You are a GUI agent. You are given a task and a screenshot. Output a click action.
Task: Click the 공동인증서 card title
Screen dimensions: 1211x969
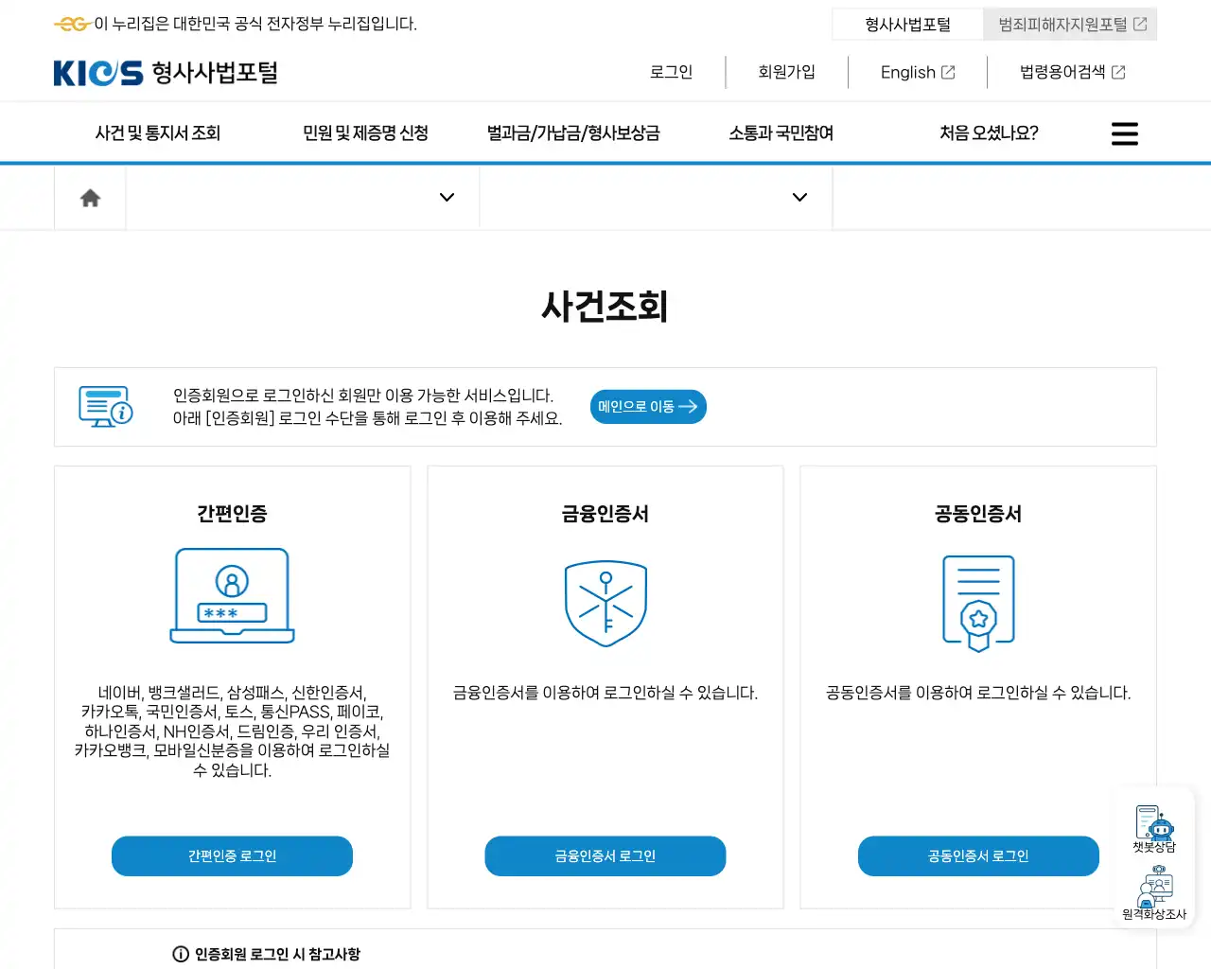tap(978, 514)
